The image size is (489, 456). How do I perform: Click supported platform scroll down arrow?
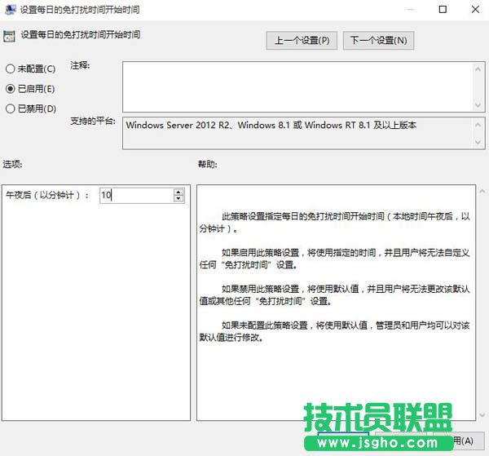(478, 142)
